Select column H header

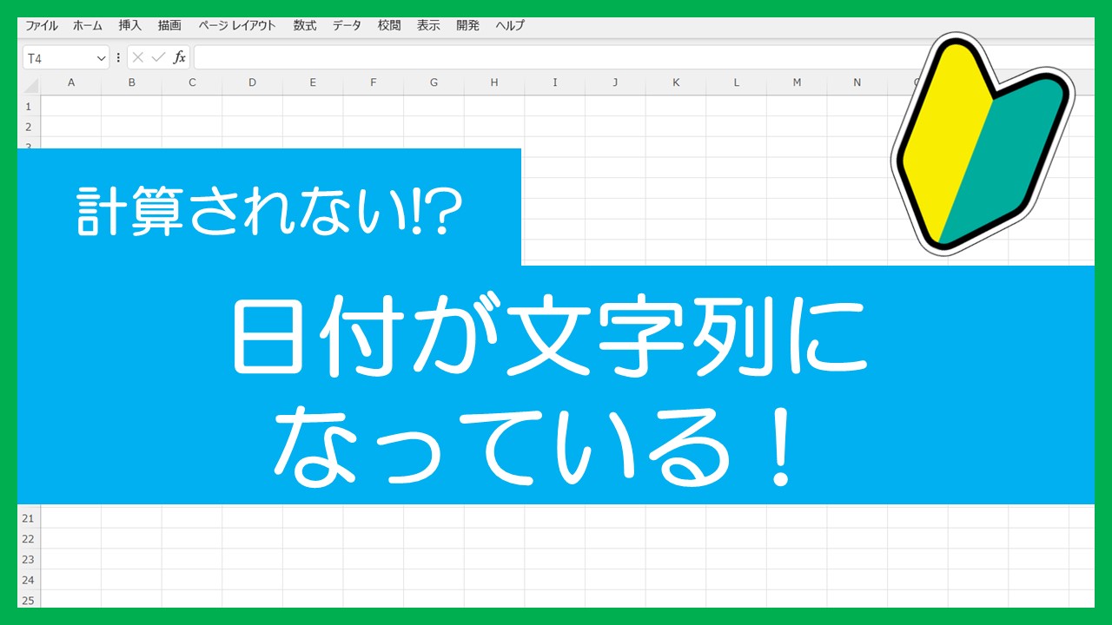pos(493,82)
